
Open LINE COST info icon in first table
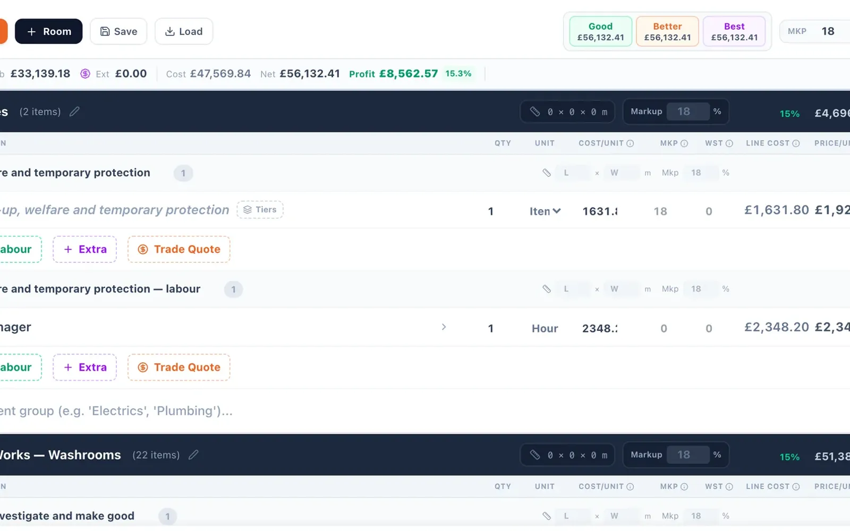[x=796, y=143]
